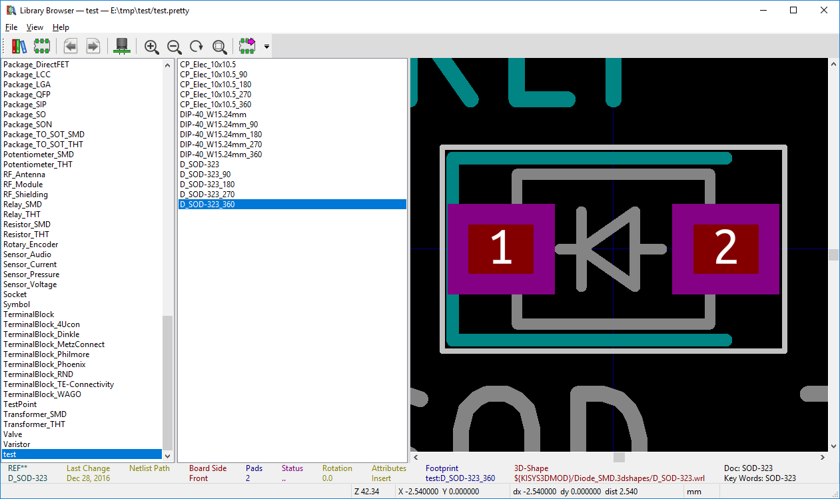This screenshot has width=840, height=499.
Task: Insert footprint in board icon
Action: (248, 46)
